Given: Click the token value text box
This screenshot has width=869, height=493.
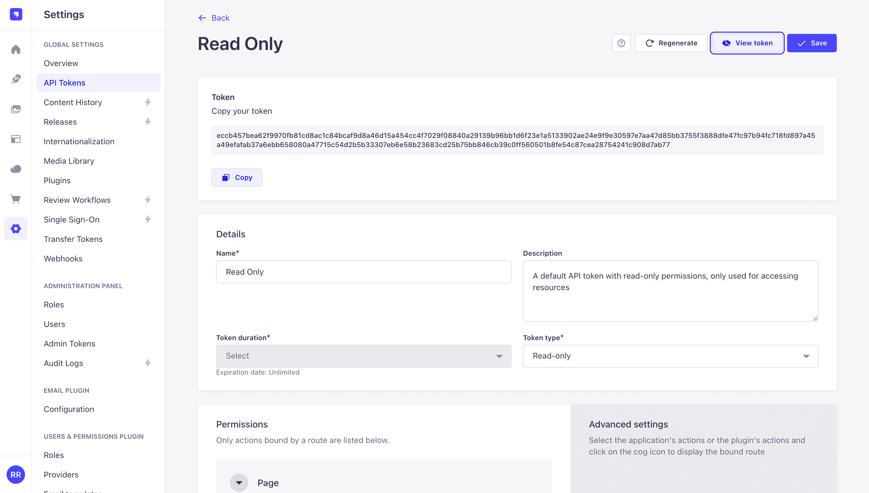Looking at the screenshot, I should coord(517,140).
